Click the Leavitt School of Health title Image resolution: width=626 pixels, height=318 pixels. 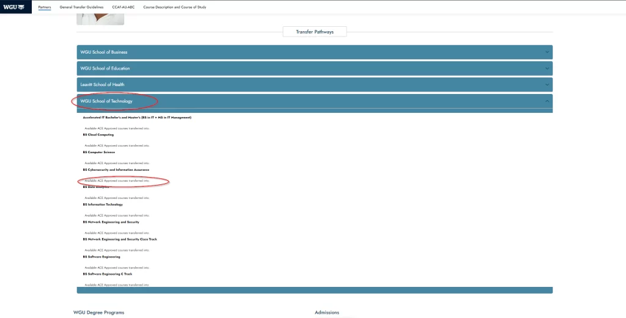pyautogui.click(x=102, y=84)
